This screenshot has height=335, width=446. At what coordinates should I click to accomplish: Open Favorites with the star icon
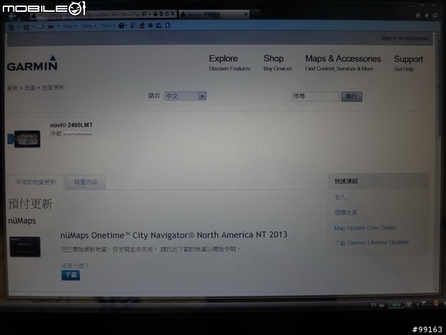[426, 15]
